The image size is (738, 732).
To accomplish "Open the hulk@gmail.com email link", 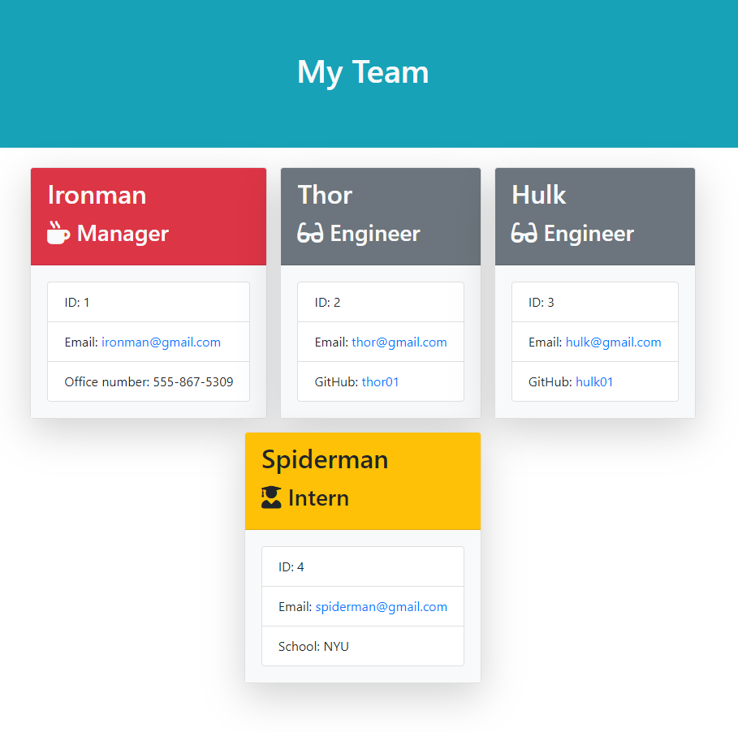I will pyautogui.click(x=613, y=342).
